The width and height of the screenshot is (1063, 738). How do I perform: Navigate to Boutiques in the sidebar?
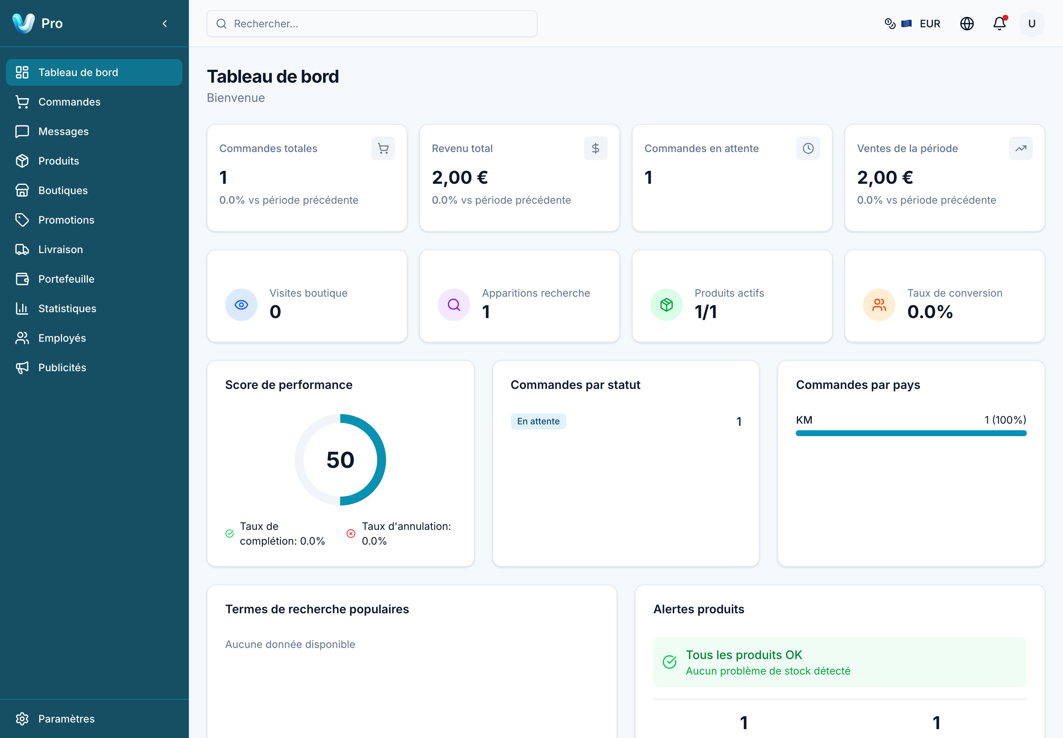(94, 190)
